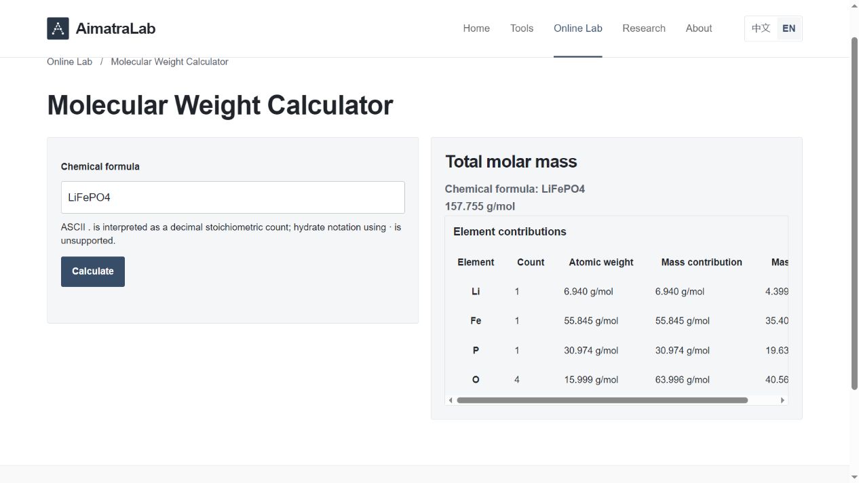Select the Online Lab nav tab
The height and width of the screenshot is (483, 859).
578,28
